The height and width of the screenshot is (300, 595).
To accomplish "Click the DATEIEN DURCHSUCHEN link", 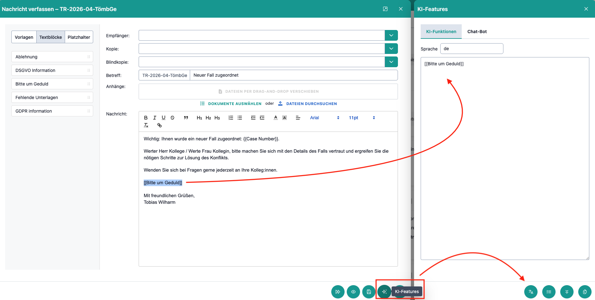I will (307, 103).
